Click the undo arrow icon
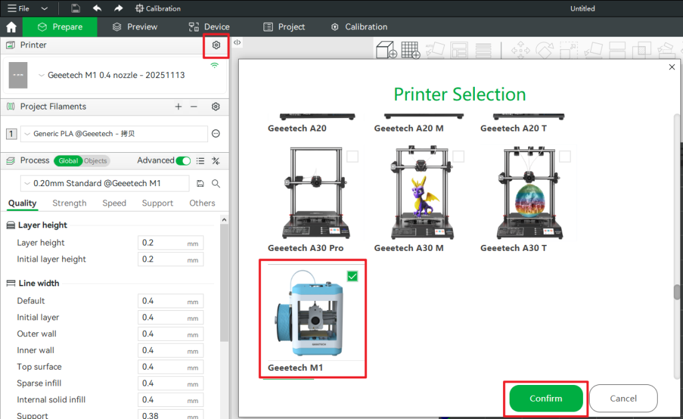The width and height of the screenshot is (683, 419). [97, 9]
